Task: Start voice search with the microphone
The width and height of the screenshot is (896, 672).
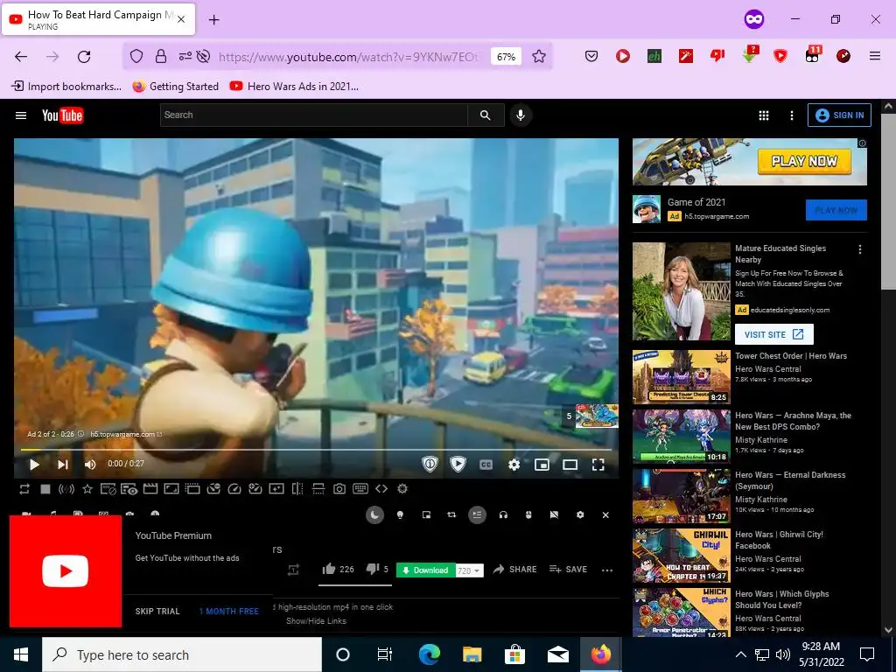Action: coord(521,115)
